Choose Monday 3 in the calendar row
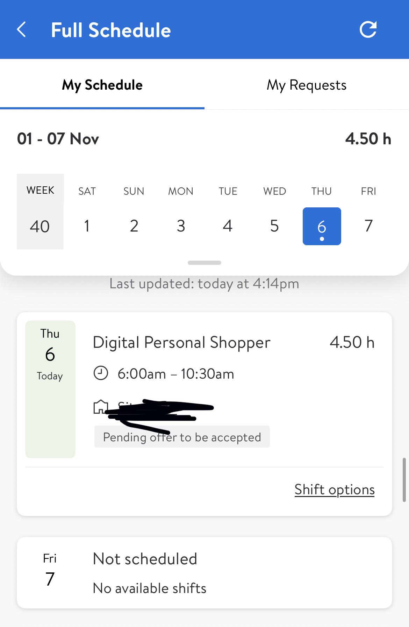This screenshot has width=409, height=627. (x=181, y=226)
